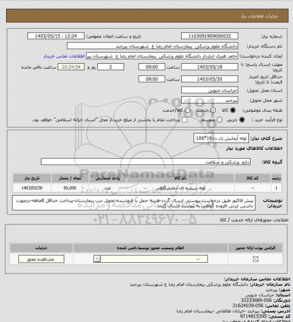
Task: Select the خدمت radio button
Action: coord(213,110)
